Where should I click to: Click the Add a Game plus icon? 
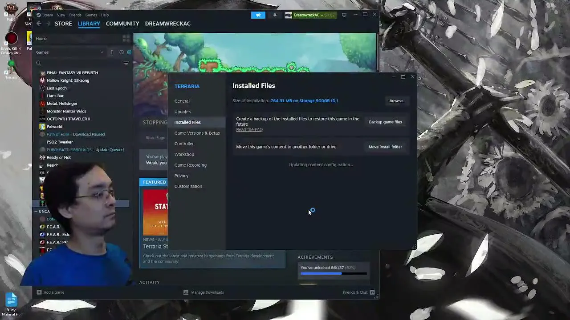coord(39,292)
